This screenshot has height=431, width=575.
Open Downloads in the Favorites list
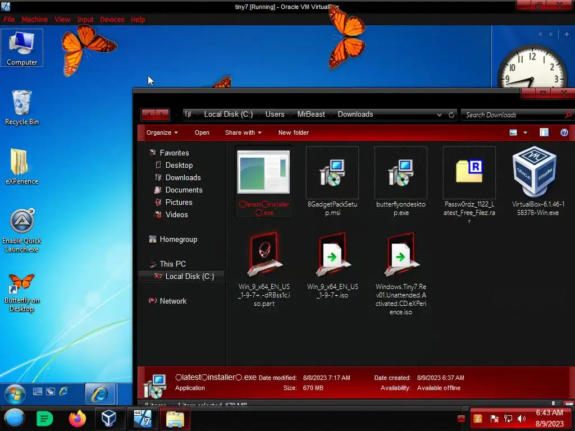pyautogui.click(x=183, y=178)
